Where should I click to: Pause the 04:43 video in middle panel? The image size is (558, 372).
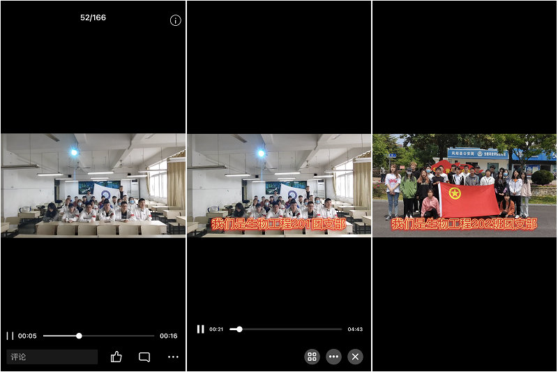(200, 329)
